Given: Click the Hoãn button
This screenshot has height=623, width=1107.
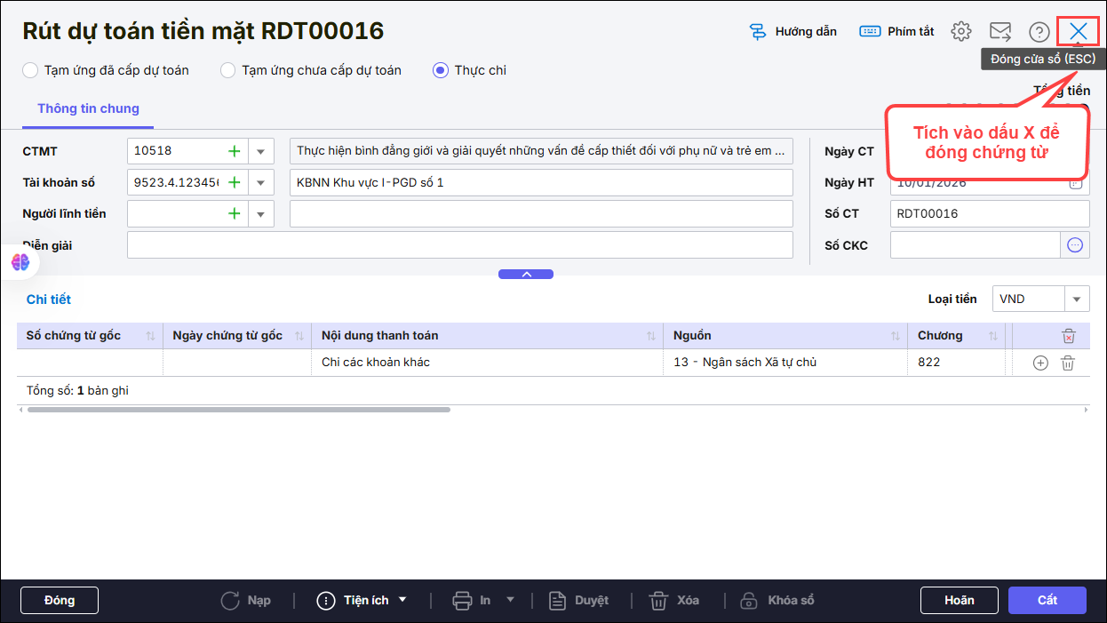Looking at the screenshot, I should 960,600.
